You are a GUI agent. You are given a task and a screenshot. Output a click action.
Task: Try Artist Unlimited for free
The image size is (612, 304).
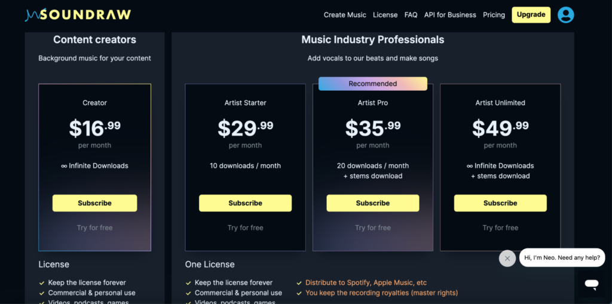pos(500,228)
